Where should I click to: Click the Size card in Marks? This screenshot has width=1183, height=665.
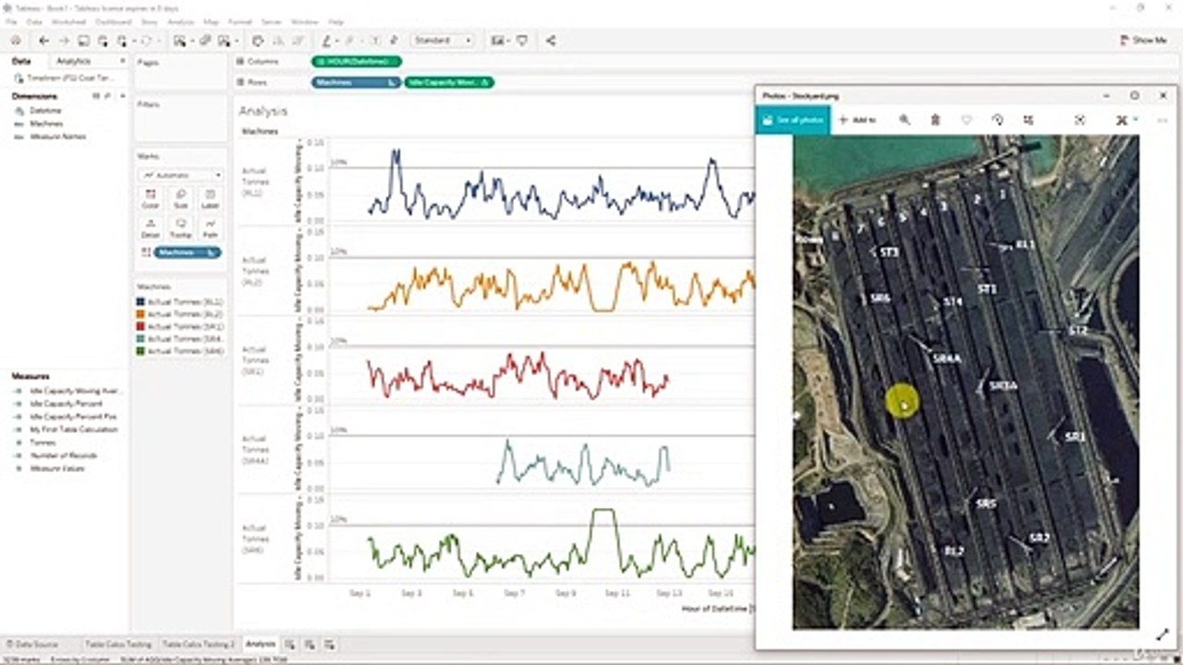click(180, 199)
